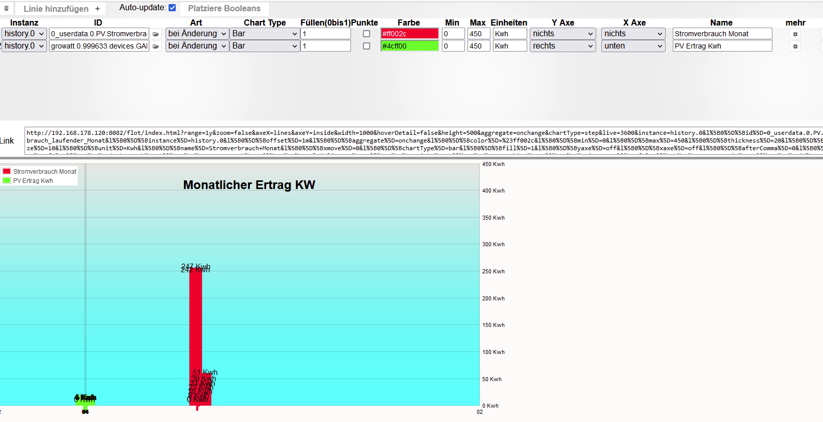Screen dimensions: 823x422
Task: Open X Axe dropdown showing 'nichts'
Action: coord(633,34)
